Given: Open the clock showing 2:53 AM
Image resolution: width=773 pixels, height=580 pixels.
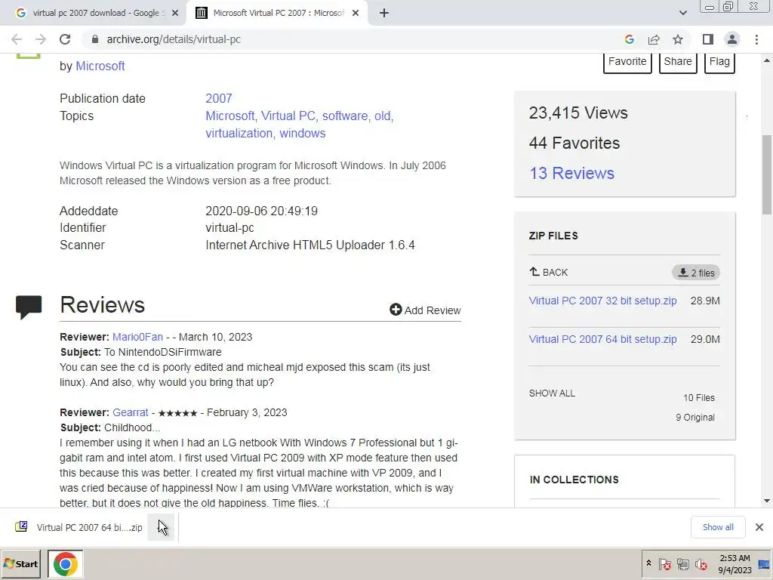Looking at the screenshot, I should pos(735,563).
